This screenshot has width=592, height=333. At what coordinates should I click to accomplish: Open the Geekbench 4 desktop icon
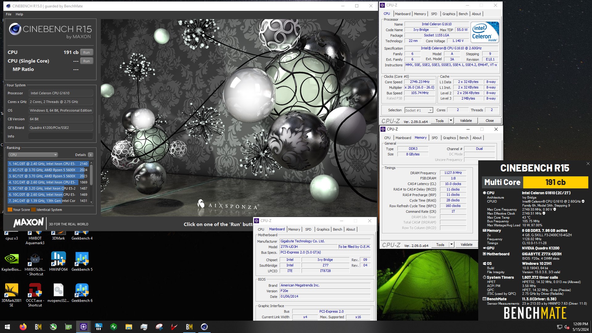[x=82, y=236]
